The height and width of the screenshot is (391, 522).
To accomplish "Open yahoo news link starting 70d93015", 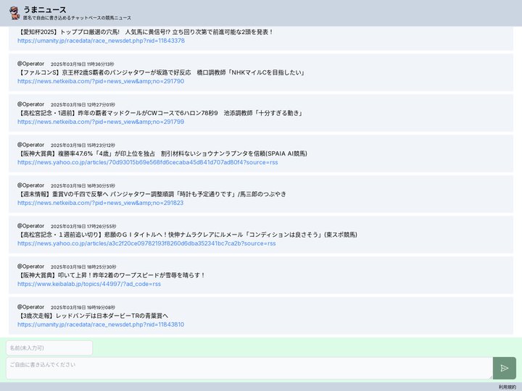I will click(x=148, y=162).
